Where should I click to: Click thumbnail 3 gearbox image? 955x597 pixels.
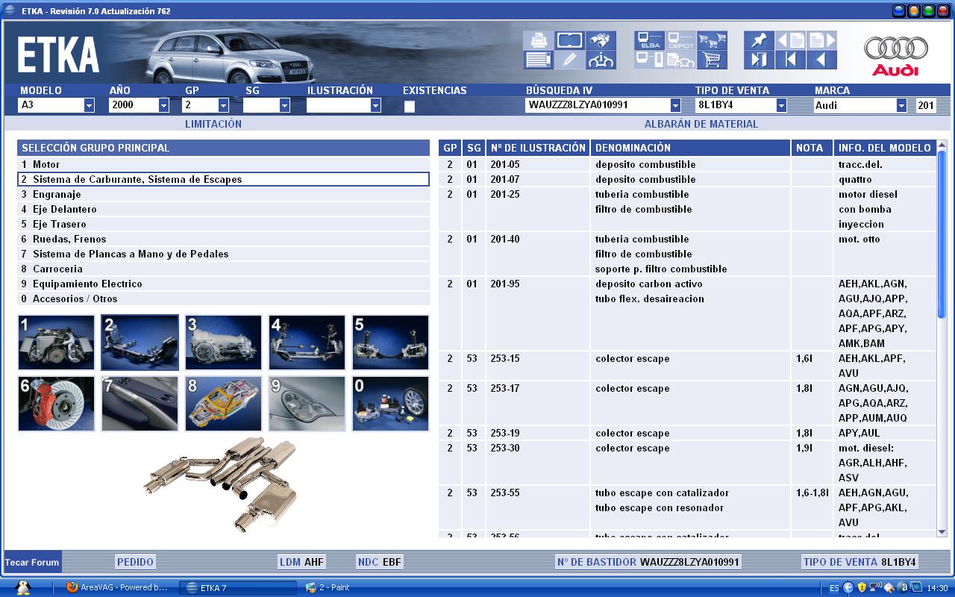(x=224, y=343)
